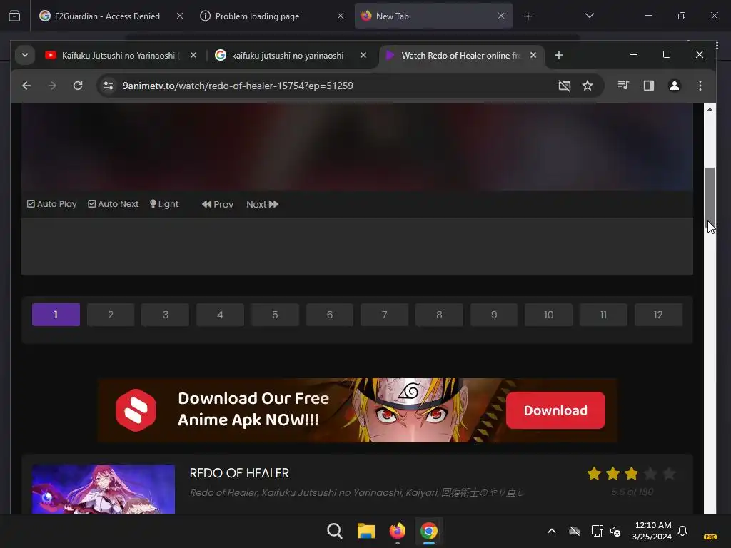Toggle the Auto Play checkbox

point(51,204)
